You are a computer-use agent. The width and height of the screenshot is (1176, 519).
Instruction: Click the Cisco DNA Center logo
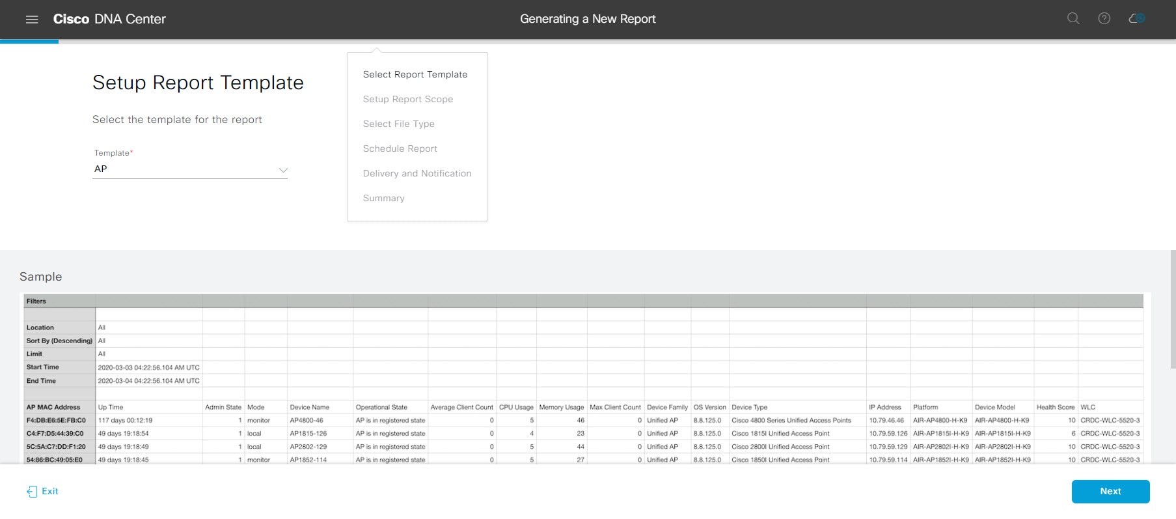tap(109, 20)
